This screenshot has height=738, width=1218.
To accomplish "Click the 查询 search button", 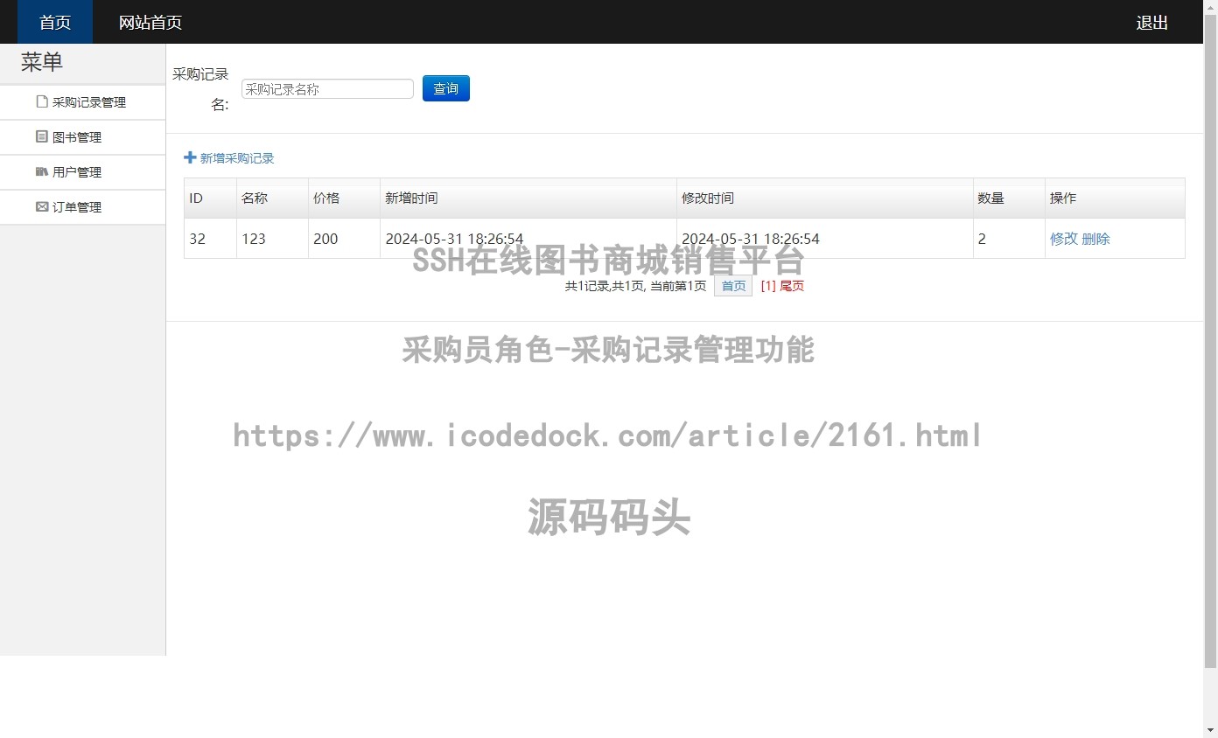I will click(x=446, y=88).
